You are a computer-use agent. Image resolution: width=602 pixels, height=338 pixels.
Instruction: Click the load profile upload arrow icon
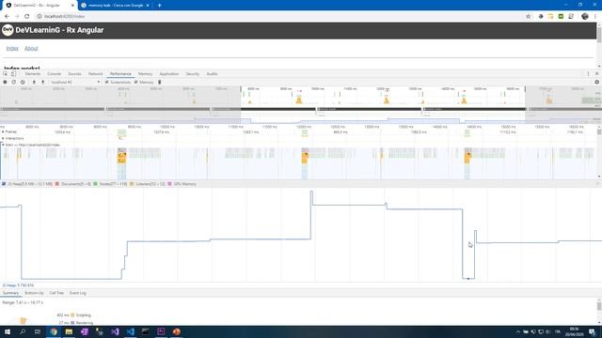(34, 82)
